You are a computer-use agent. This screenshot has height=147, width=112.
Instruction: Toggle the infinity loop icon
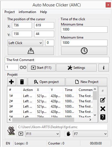click(23, 67)
